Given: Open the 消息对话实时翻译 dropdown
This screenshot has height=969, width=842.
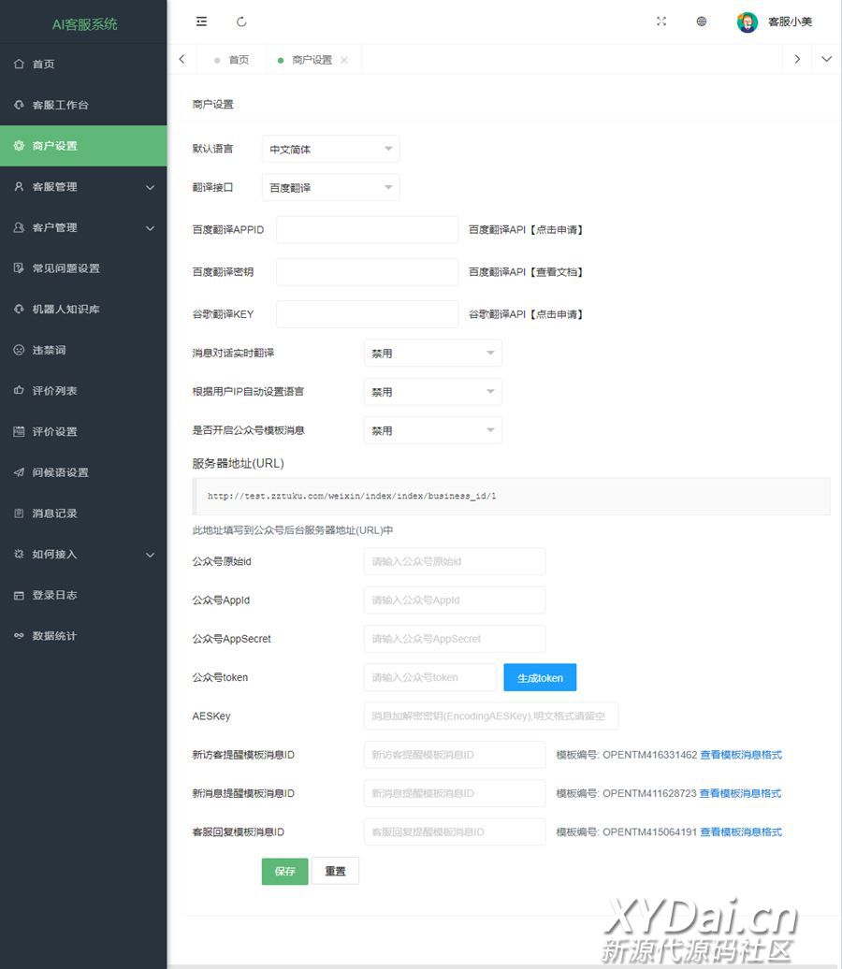Looking at the screenshot, I should pyautogui.click(x=432, y=353).
